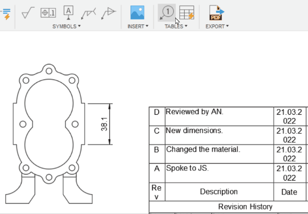Select the Taper and Slope symbol tool
308x214 pixels.
[108, 13]
